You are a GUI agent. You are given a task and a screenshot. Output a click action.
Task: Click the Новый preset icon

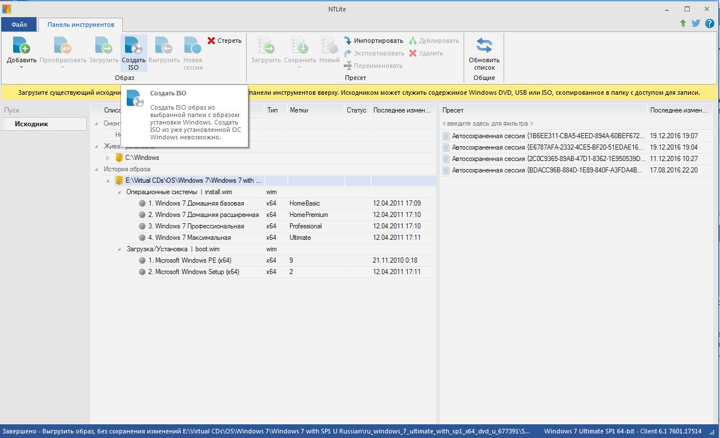coord(329,45)
